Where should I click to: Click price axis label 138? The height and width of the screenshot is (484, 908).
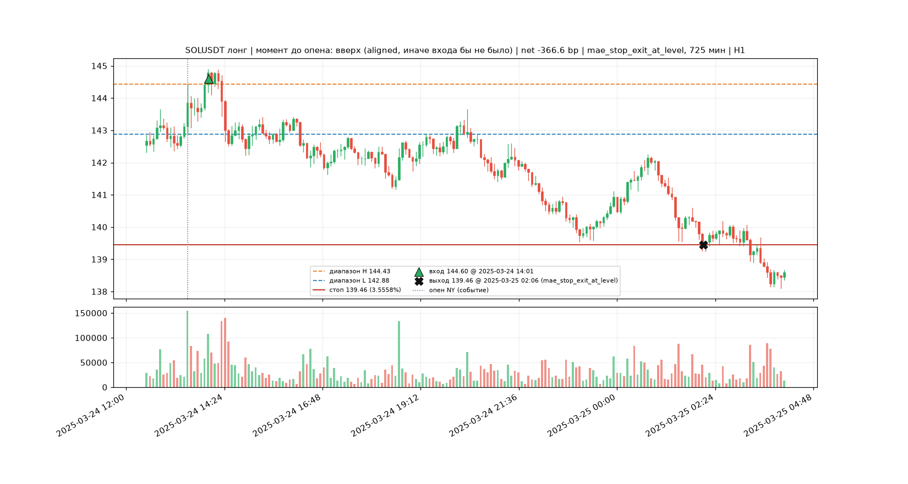100,291
